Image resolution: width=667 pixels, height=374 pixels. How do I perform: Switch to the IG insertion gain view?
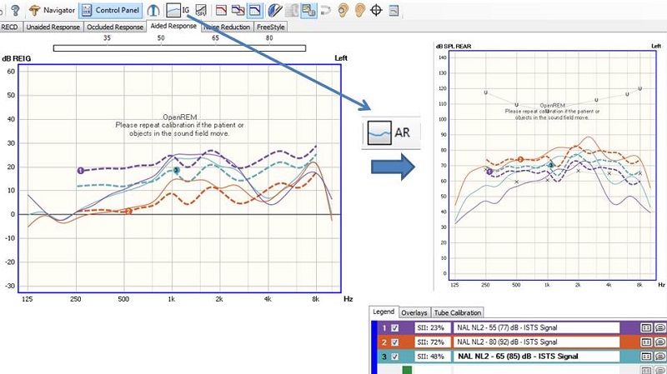(x=178, y=10)
